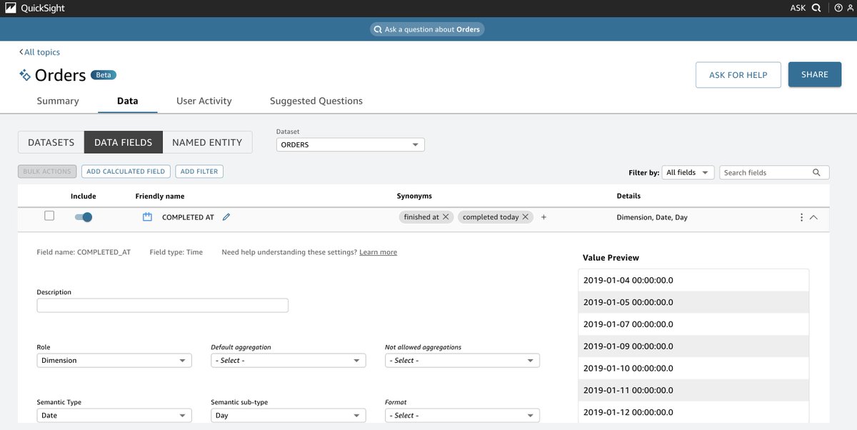Click the Synonyms column header

(x=414, y=196)
